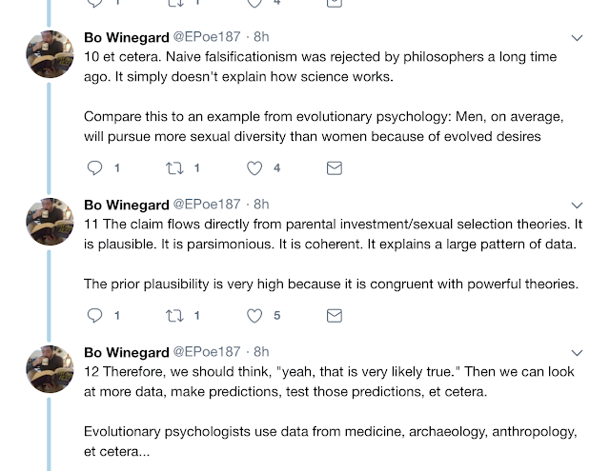Click envelope icon under tweet 11
The width and height of the screenshot is (610, 471).
point(335,315)
